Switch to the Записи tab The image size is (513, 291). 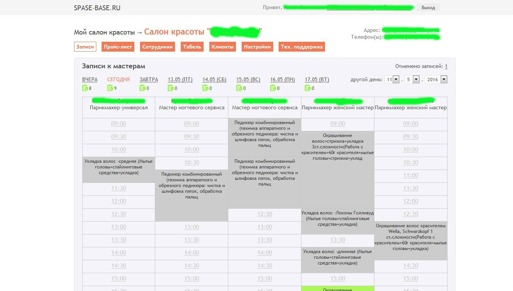tap(85, 47)
